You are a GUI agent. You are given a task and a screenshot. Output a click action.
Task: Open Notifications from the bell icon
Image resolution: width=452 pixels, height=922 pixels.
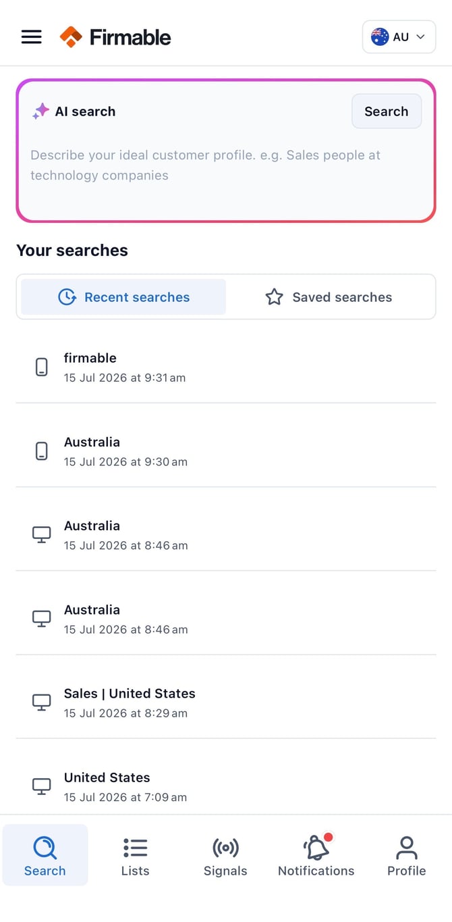[x=316, y=856]
